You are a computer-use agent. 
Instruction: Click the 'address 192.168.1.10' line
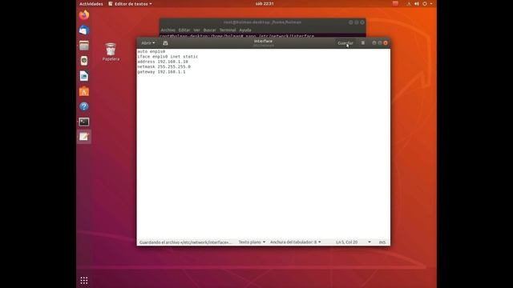pyautogui.click(x=163, y=62)
